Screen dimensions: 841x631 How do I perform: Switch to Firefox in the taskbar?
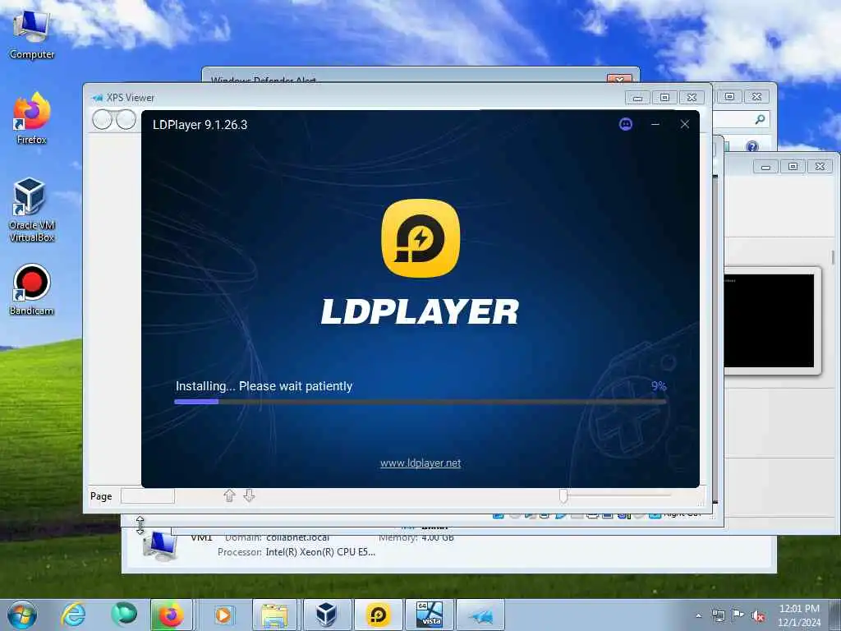tap(171, 615)
